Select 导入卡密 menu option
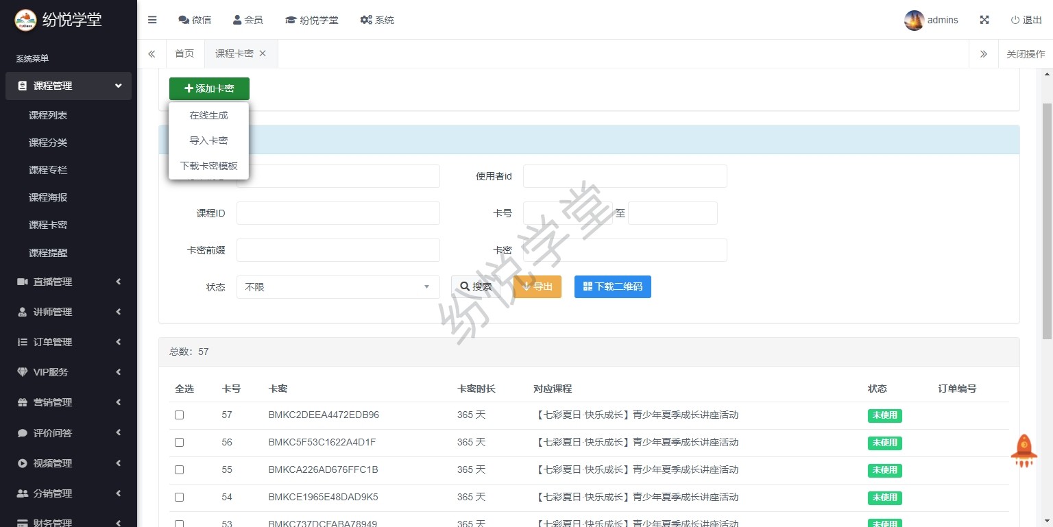The width and height of the screenshot is (1053, 527). tap(208, 140)
